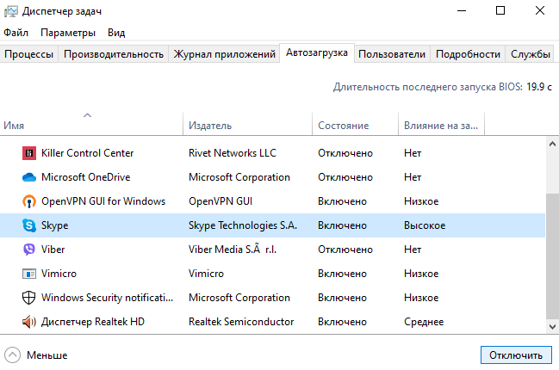The width and height of the screenshot is (559, 370).
Task: Click the vertical scrollbar of the list
Action: (552, 258)
